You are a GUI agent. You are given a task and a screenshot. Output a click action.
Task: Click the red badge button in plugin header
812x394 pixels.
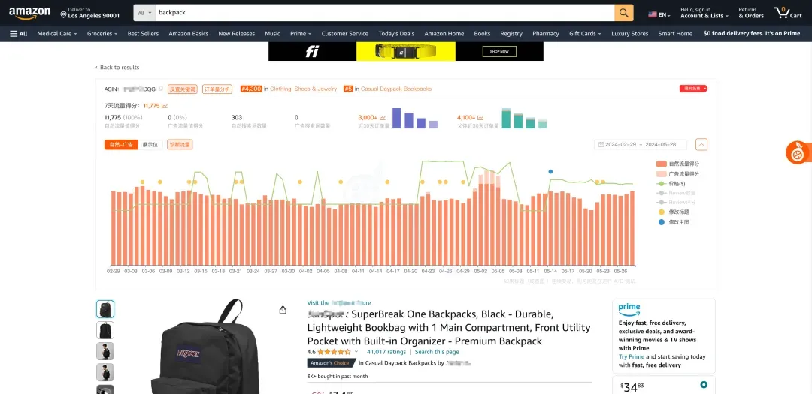pyautogui.click(x=693, y=89)
